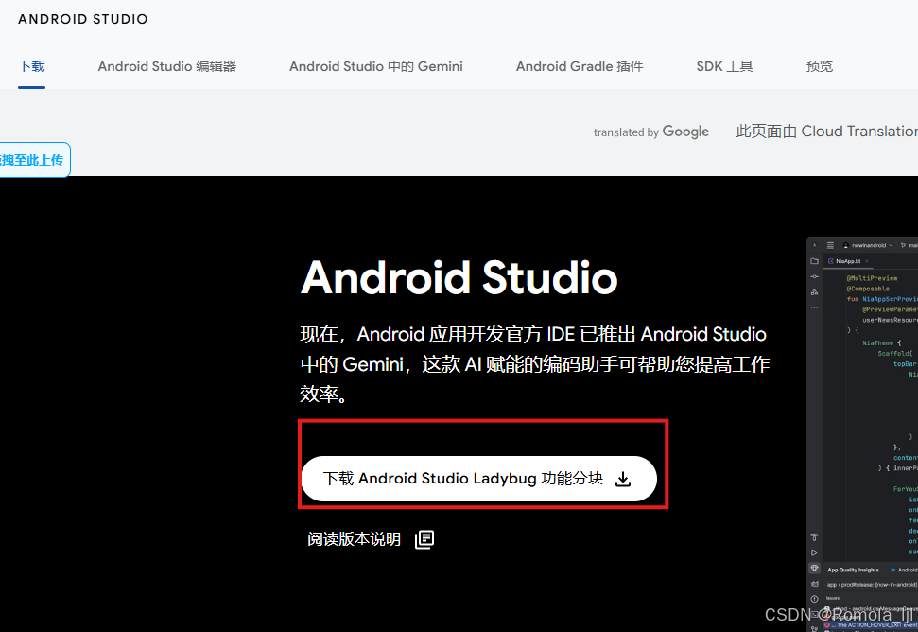
Task: Click the IDE screenshot preview image
Action: point(862,434)
